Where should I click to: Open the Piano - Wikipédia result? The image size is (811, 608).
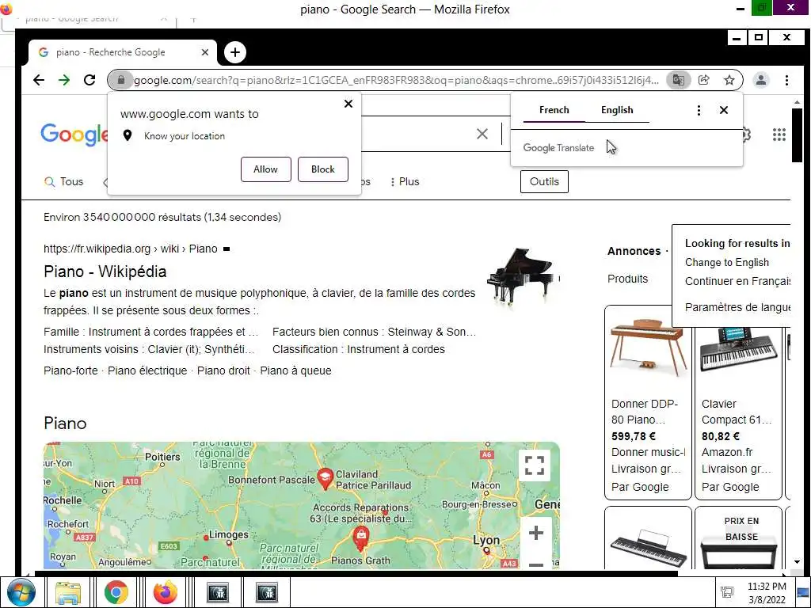tap(105, 272)
